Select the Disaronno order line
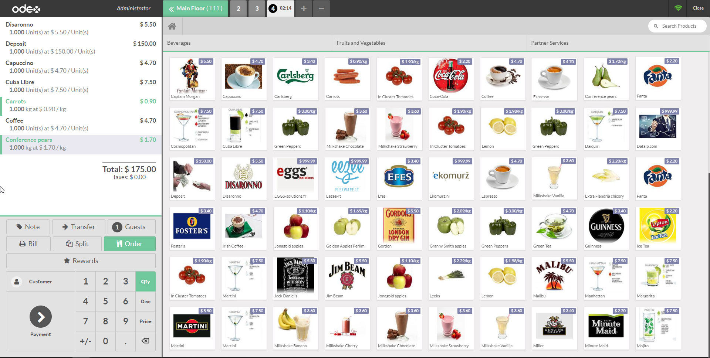710x358 pixels. pyautogui.click(x=81, y=28)
